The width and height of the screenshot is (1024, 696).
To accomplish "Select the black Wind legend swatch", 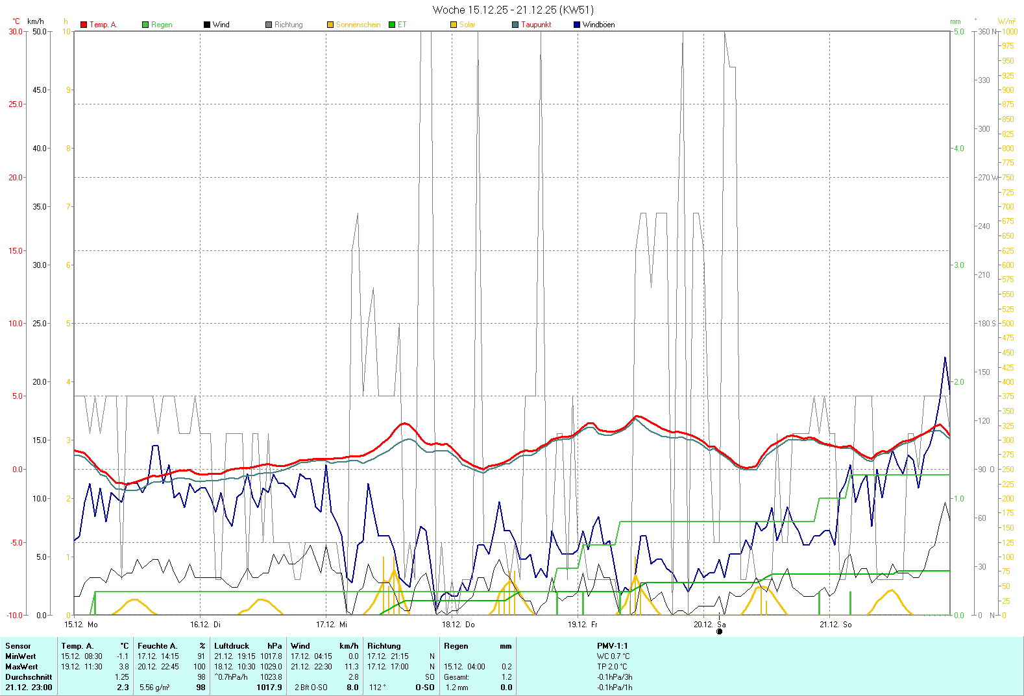I will (x=207, y=25).
